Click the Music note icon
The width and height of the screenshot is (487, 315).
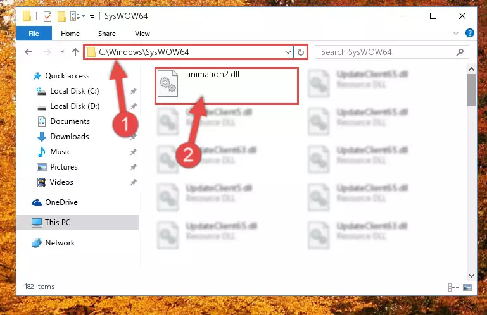(42, 152)
